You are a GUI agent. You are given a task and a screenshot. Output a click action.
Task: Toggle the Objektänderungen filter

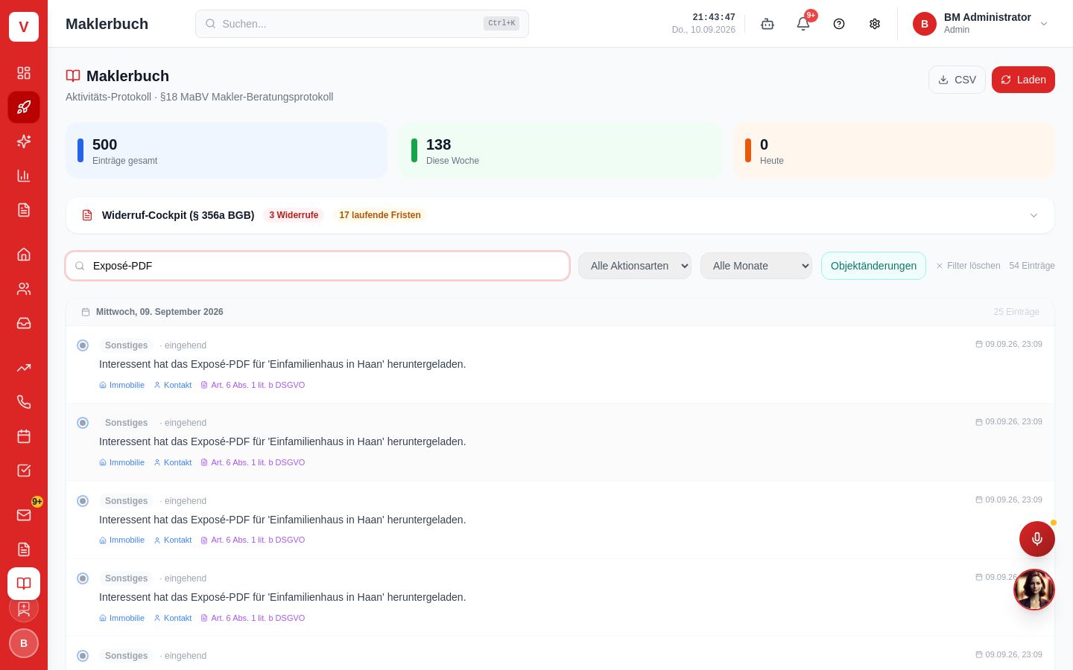(873, 266)
